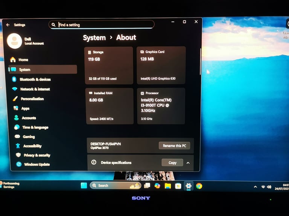Click the Personalisation paintbrush icon
Screen dimensions: 289x216
click(x=15, y=99)
